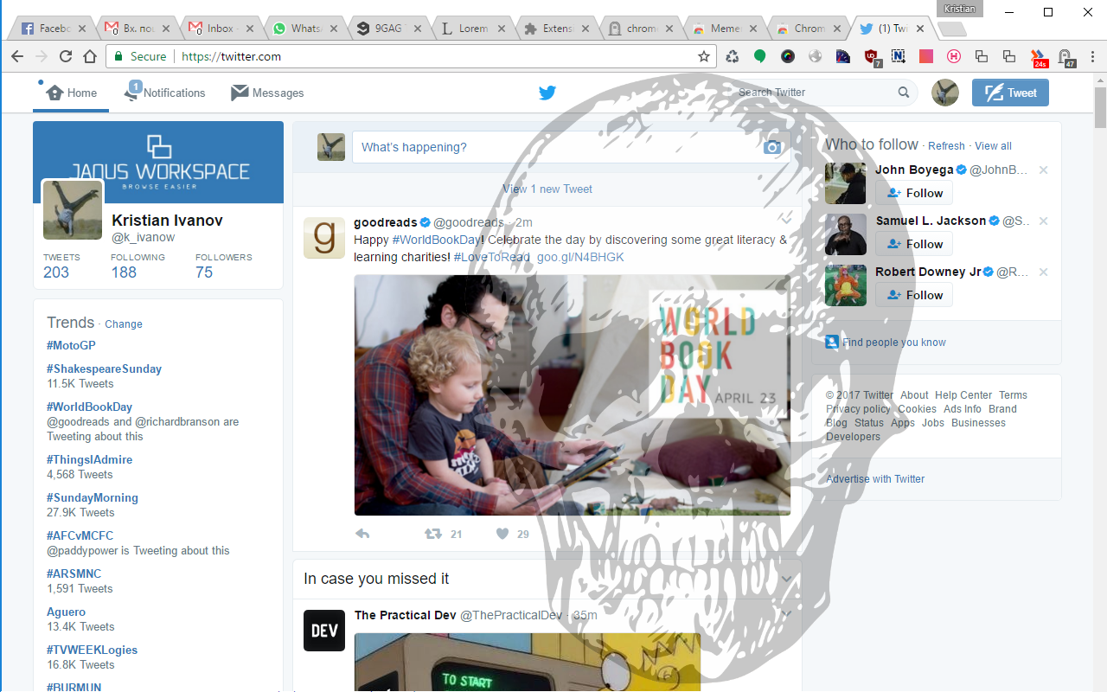Follow John Boyega

tap(914, 192)
